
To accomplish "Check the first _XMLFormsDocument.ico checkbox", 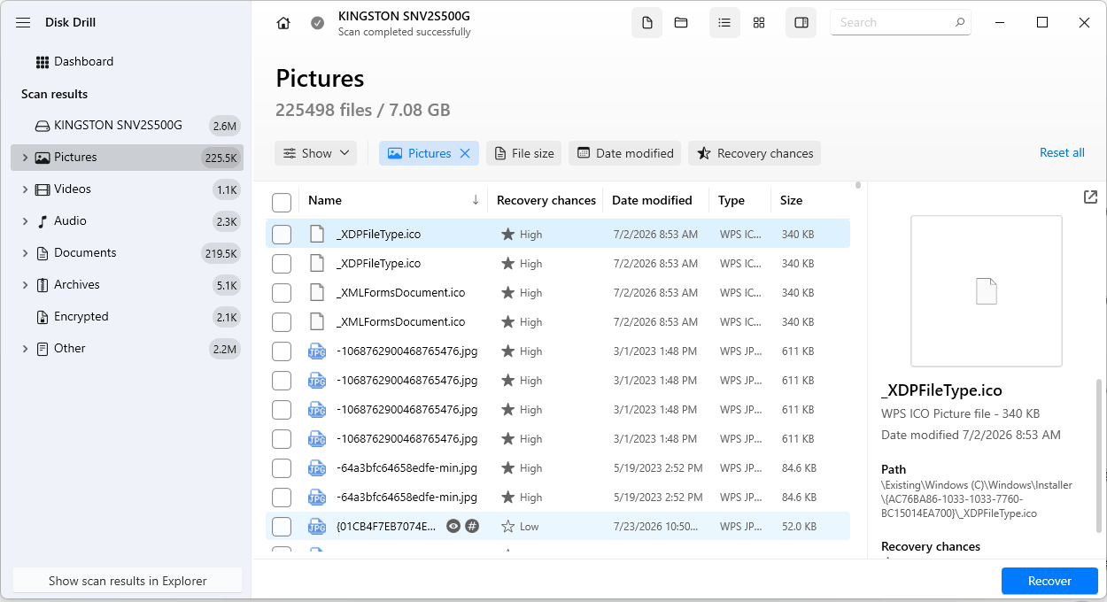I will (282, 293).
